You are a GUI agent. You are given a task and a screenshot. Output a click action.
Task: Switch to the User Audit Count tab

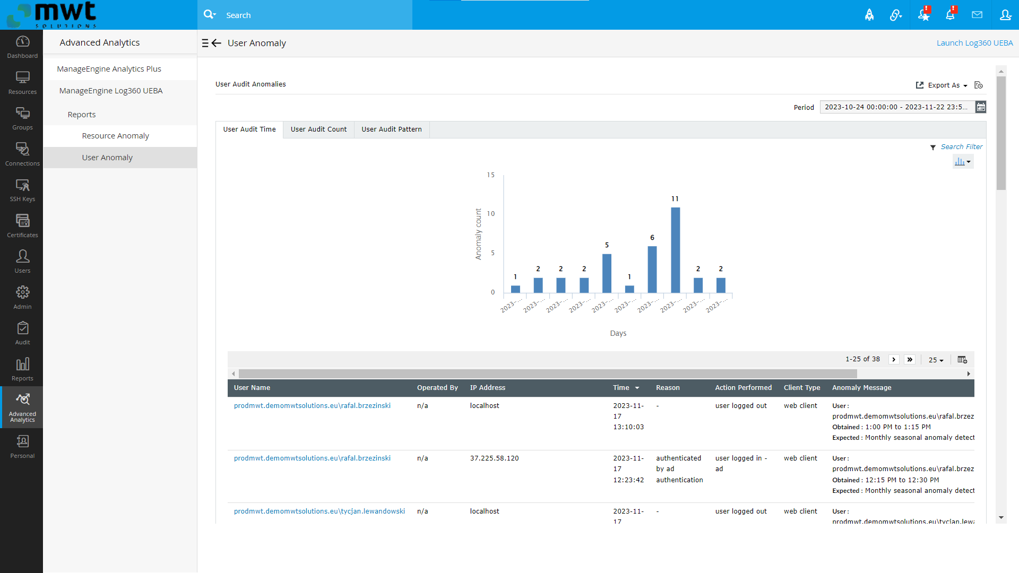[x=318, y=129]
